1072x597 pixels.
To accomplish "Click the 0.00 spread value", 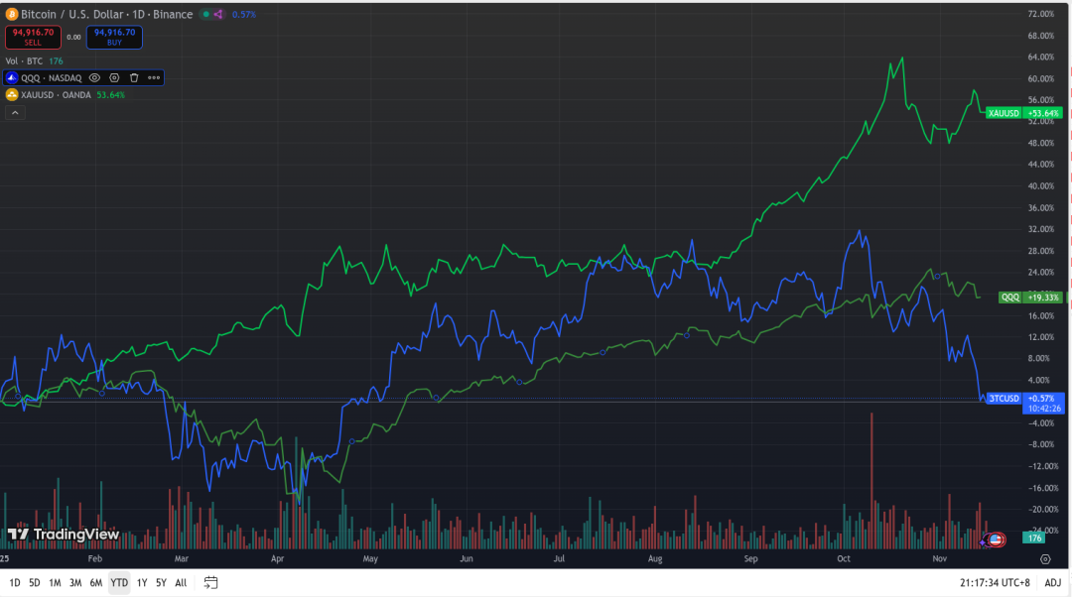I will point(73,37).
